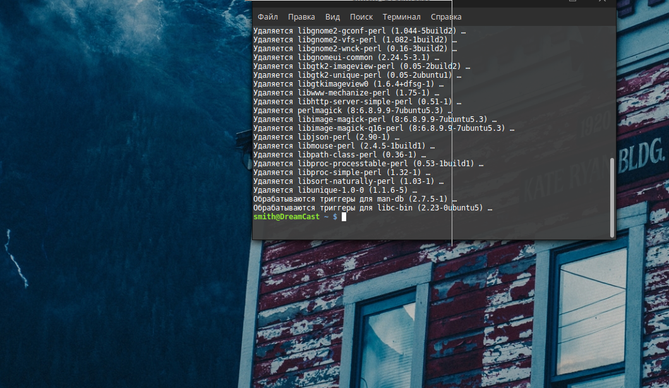The height and width of the screenshot is (388, 669).
Task: Click line 'libgtkimageview0 (1.6.4+dfsg-1)'
Action: click(x=348, y=84)
